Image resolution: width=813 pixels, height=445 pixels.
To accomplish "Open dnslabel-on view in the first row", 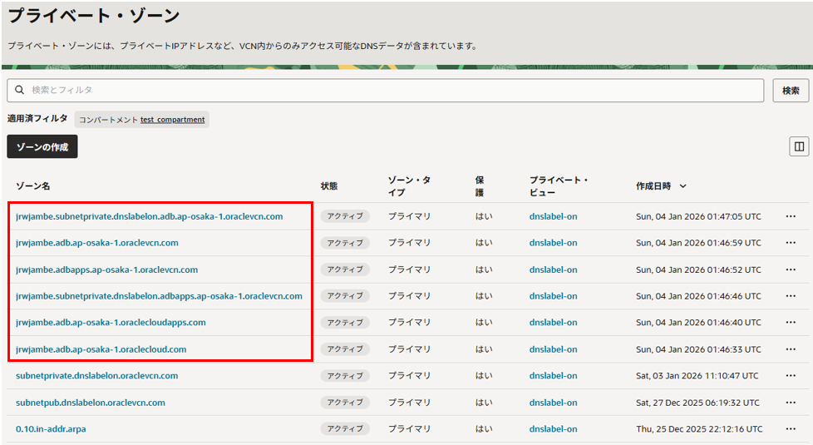I will pos(553,216).
